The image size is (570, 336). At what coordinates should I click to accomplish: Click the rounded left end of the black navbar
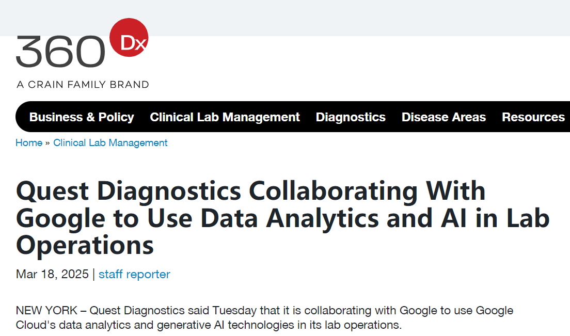pyautogui.click(x=21, y=117)
